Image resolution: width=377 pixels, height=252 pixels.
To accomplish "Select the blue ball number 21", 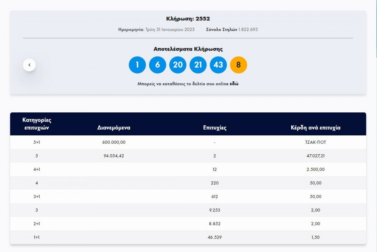I will coord(198,65).
